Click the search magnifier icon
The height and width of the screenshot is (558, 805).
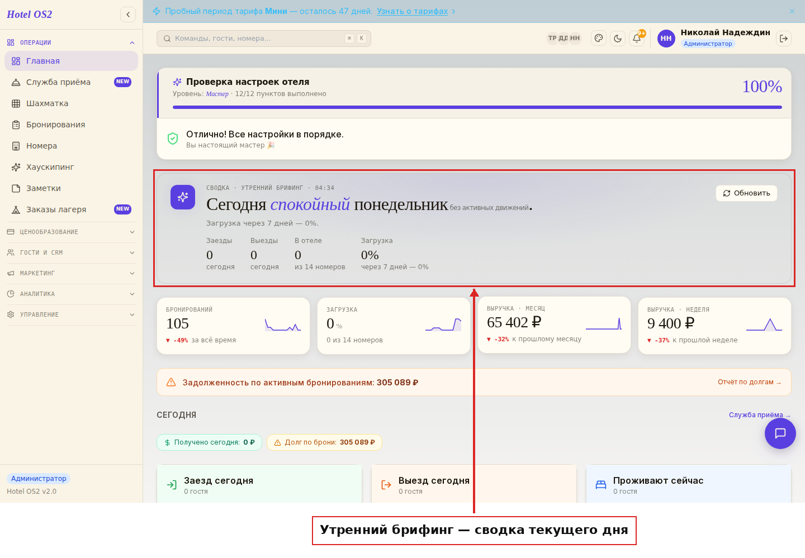coord(167,39)
